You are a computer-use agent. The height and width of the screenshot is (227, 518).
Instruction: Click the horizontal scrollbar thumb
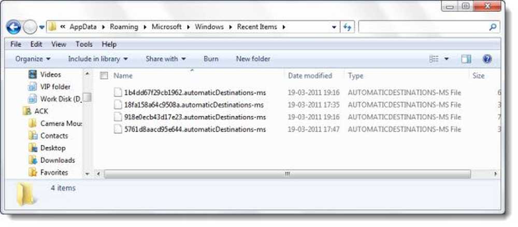pos(286,174)
